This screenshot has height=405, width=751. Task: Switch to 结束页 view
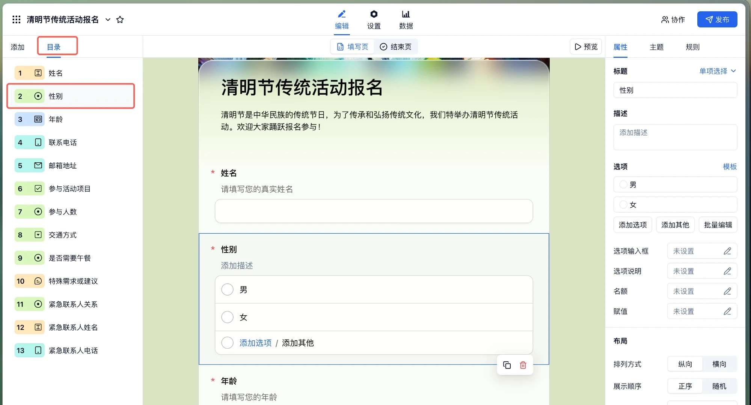396,47
